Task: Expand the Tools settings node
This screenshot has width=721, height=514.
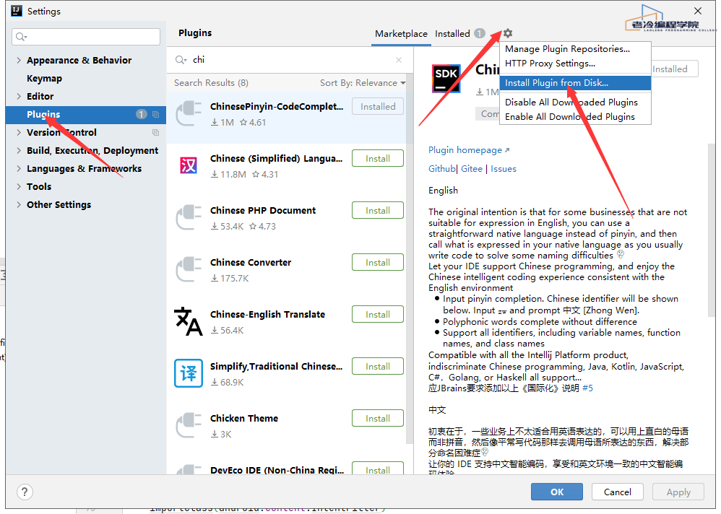Action: tap(19, 186)
